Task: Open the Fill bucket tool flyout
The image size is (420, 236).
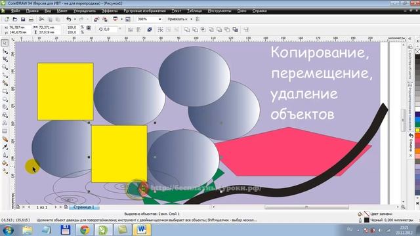Action: 5,163
